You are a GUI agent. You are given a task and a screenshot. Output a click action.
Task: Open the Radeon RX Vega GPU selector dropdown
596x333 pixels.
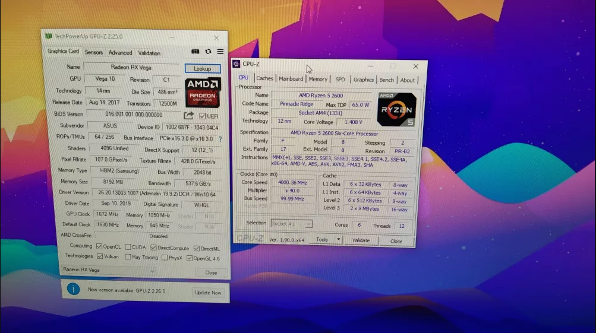109,270
